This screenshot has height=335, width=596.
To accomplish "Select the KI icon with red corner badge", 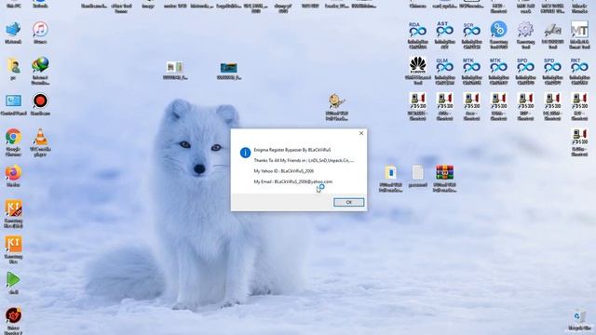I will click(x=13, y=214).
